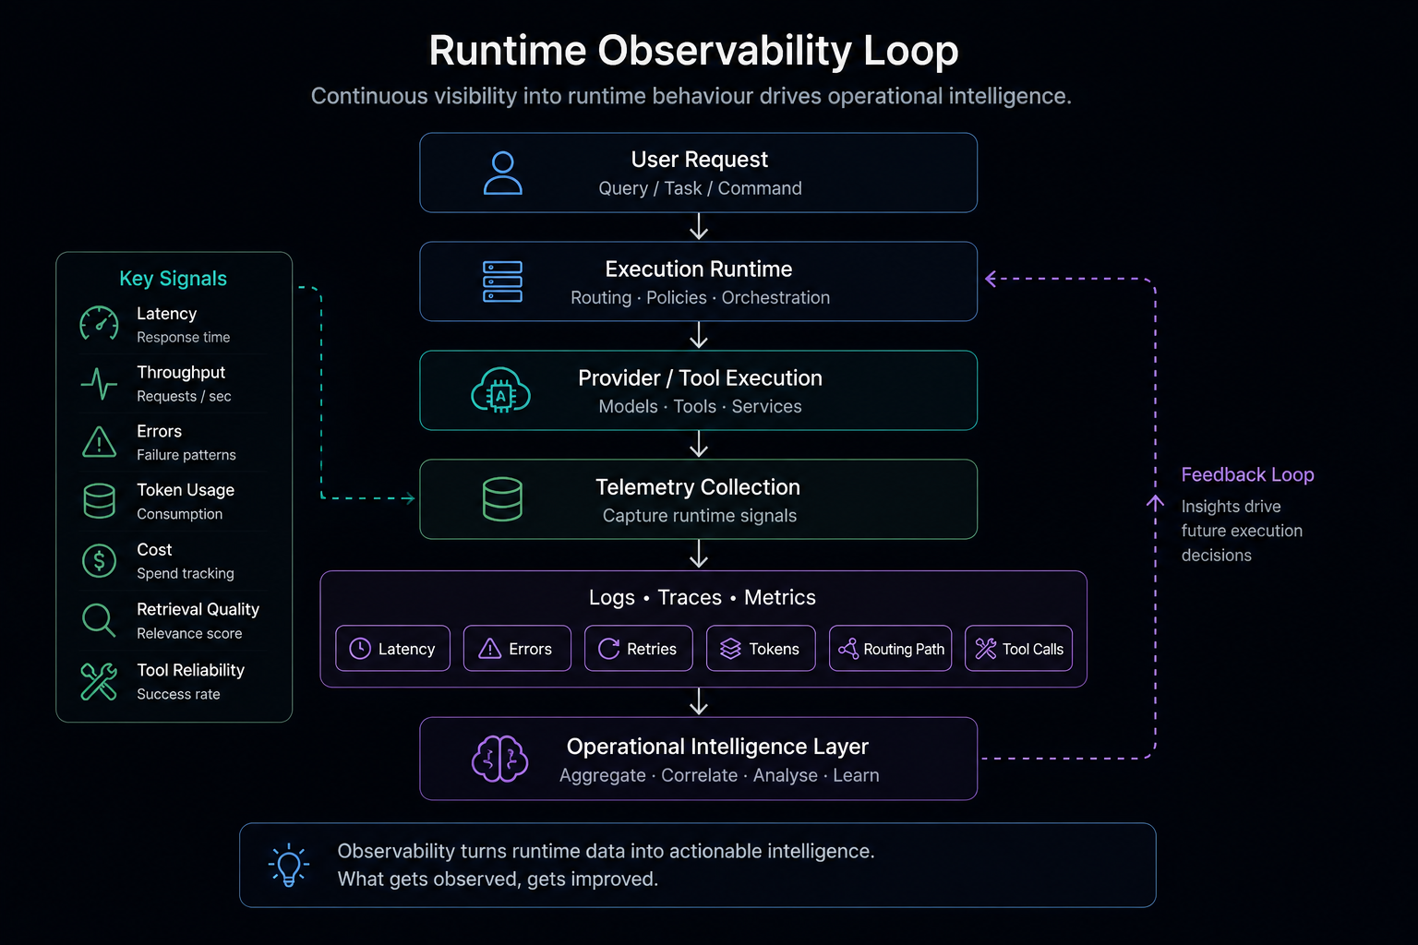Click the wrench icon beside Tool Reliability
1418x945 pixels.
coord(99,682)
